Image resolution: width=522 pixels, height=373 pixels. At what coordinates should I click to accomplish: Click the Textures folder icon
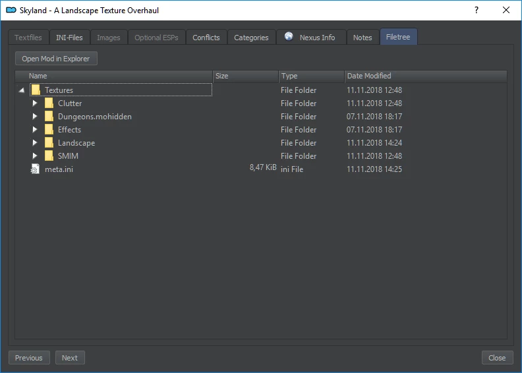[36, 90]
